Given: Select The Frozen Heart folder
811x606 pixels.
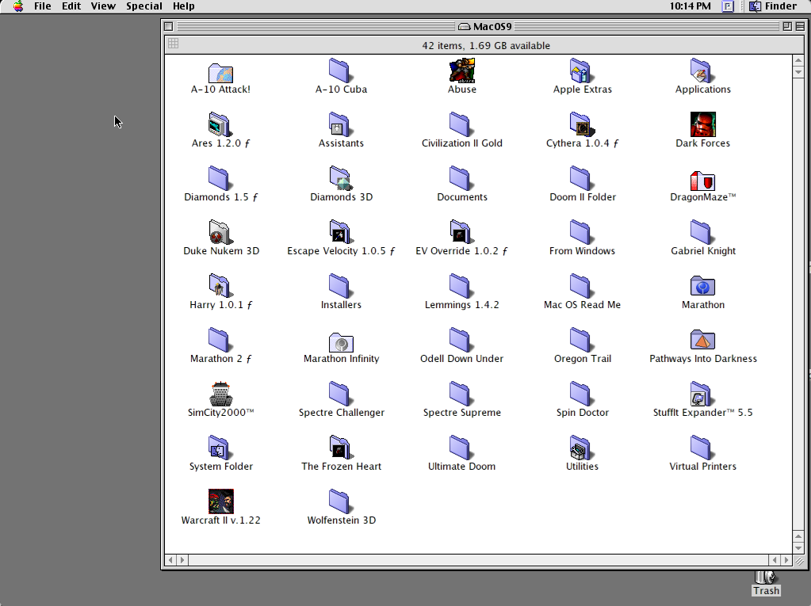Looking at the screenshot, I should tap(340, 448).
